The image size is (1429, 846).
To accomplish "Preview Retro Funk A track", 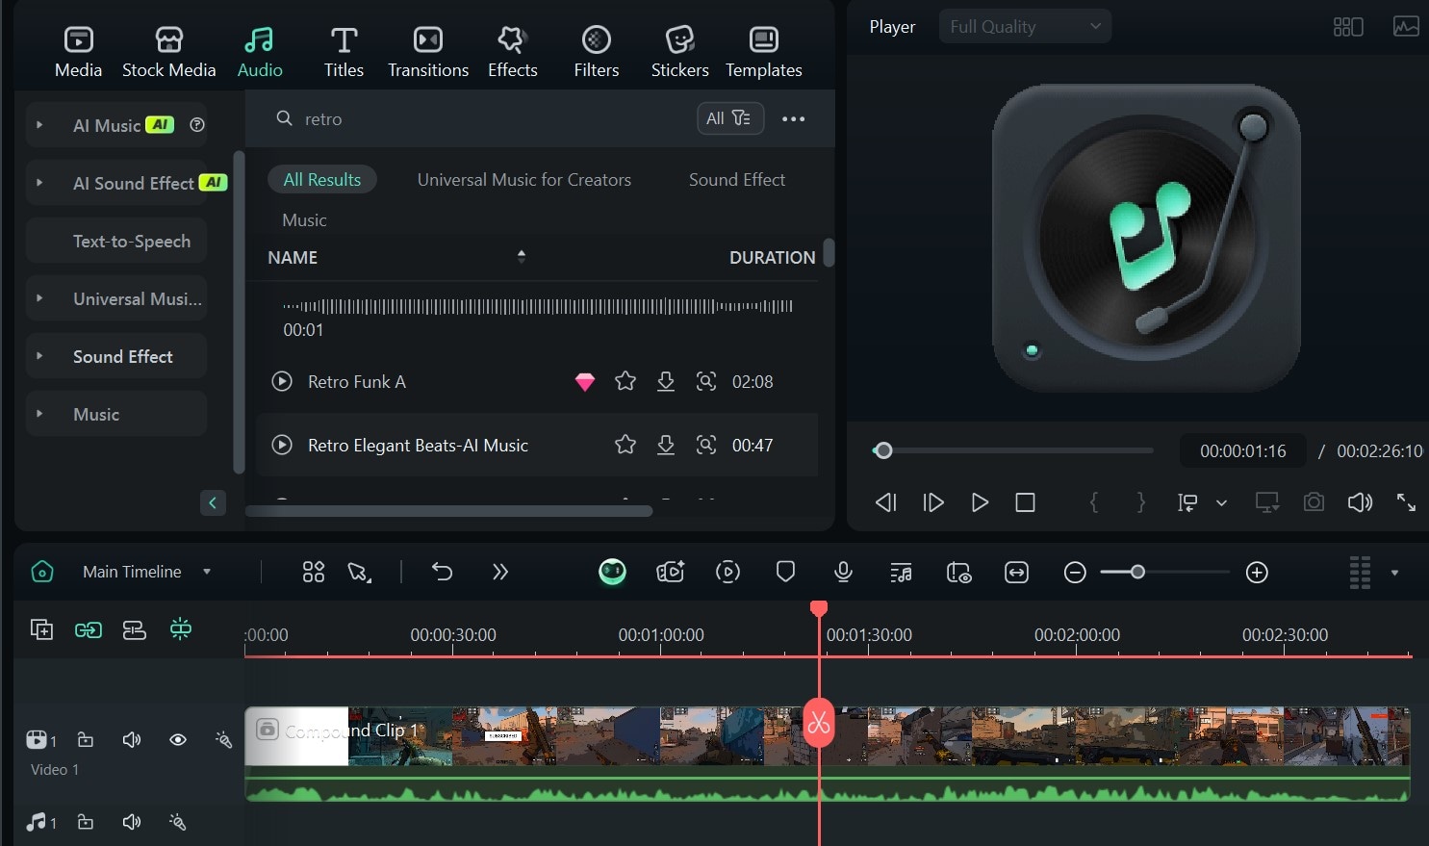I will coord(282,381).
